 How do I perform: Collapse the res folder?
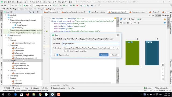pyautogui.click(x=6, y=38)
